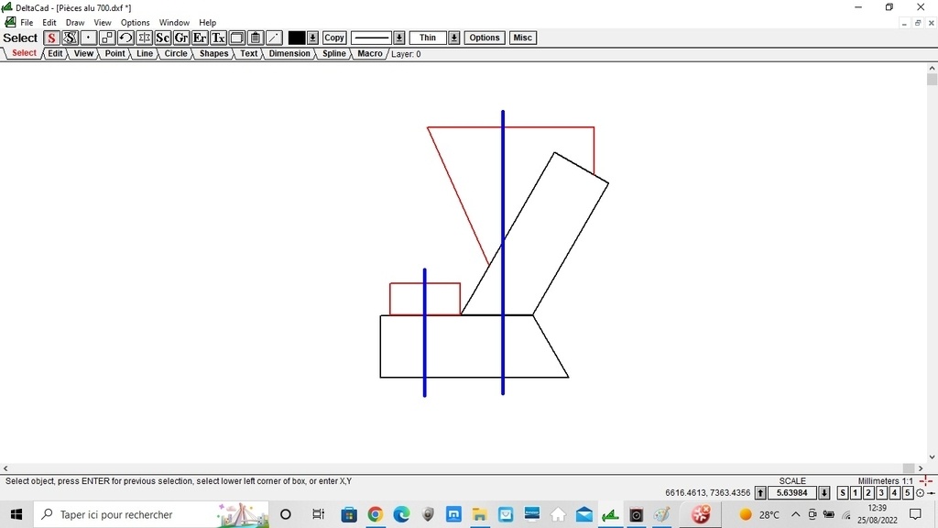
Task: Toggle snap setting 5 in status bar
Action: click(x=907, y=493)
